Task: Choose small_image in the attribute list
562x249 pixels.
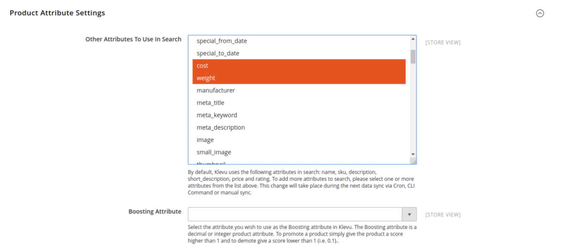Action: [299, 152]
